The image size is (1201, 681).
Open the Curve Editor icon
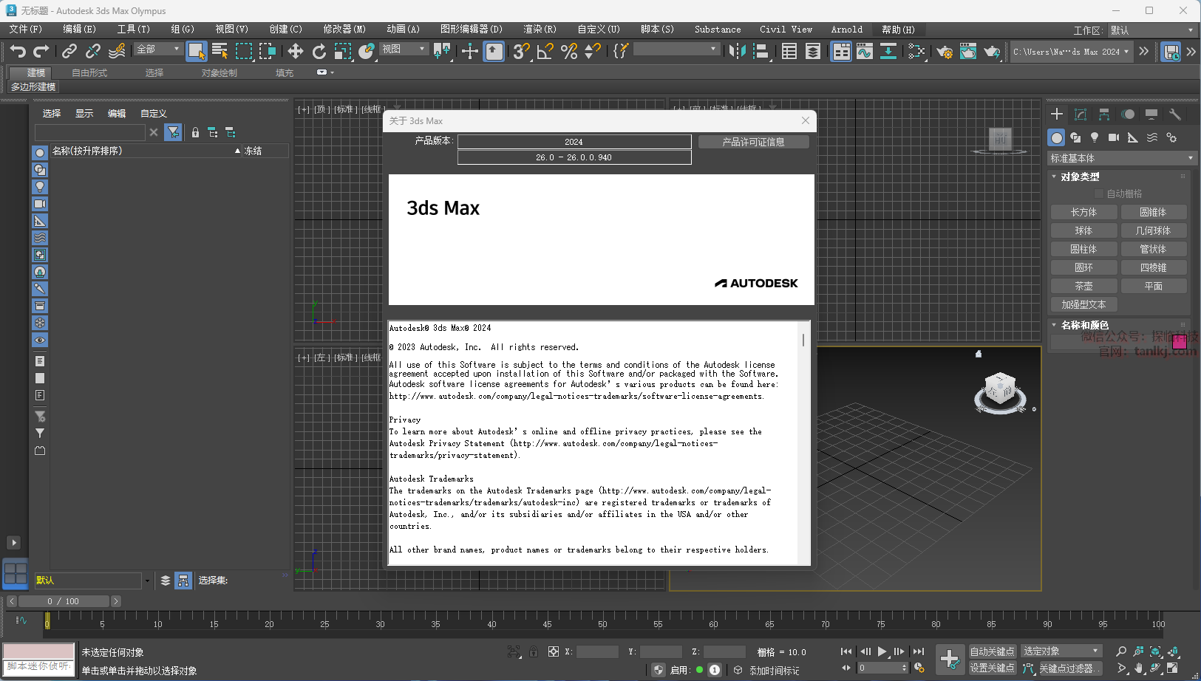[x=865, y=51]
